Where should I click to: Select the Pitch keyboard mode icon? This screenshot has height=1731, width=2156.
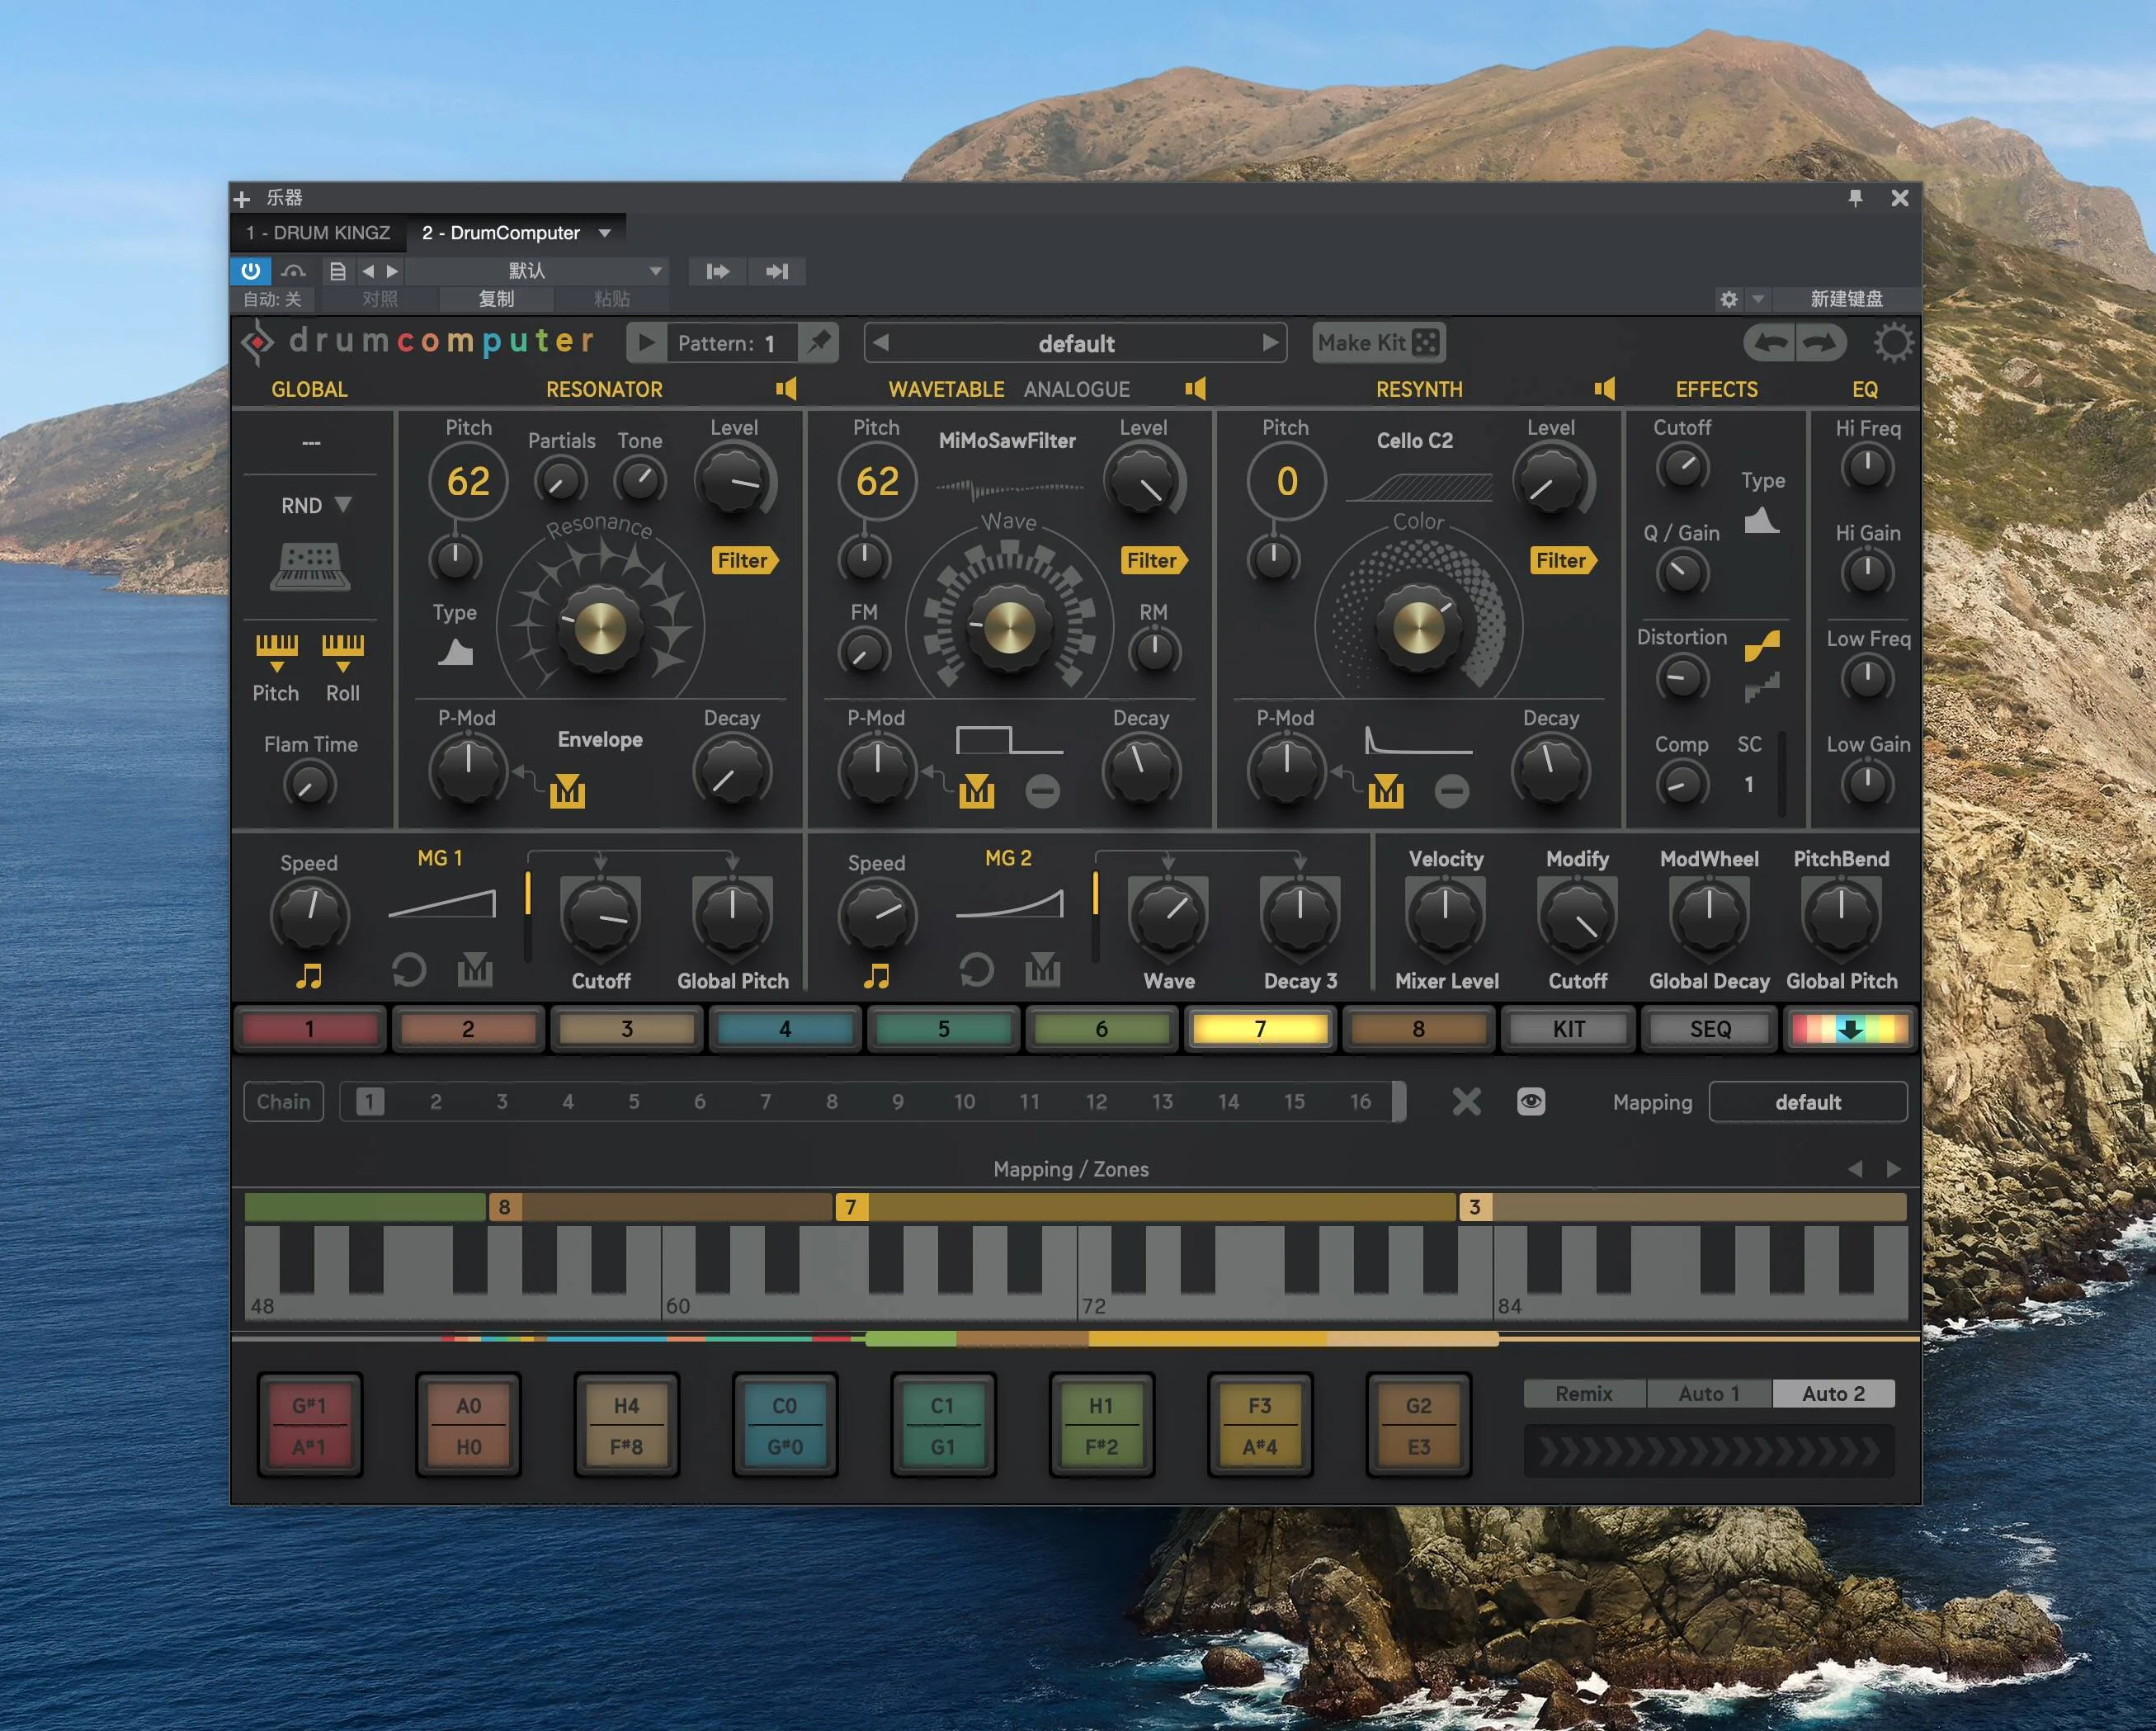(276, 651)
